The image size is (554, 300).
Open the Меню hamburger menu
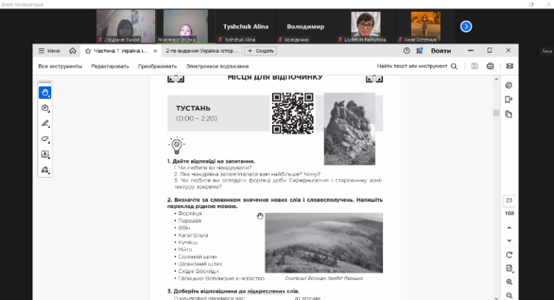click(50, 51)
